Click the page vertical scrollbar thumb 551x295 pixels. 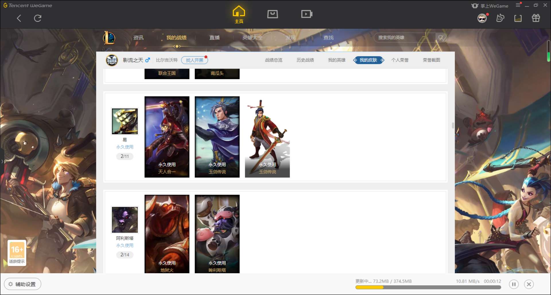point(548,51)
